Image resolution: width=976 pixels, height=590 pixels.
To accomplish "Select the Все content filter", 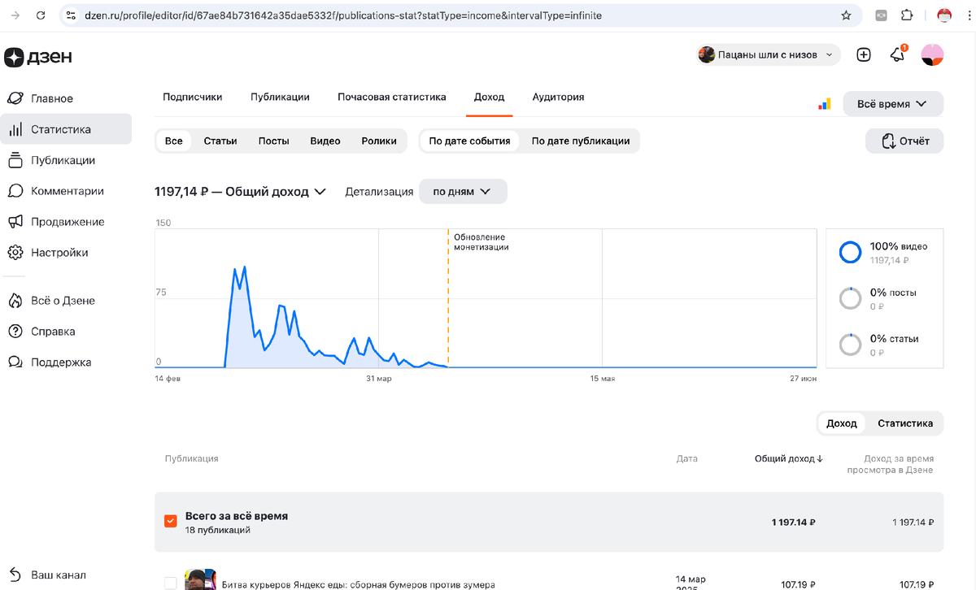I will pyautogui.click(x=174, y=141).
